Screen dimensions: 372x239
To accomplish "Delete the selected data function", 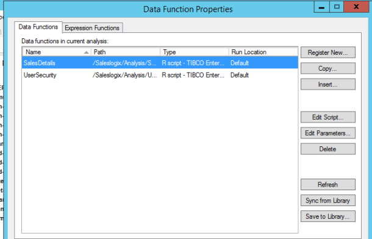I will pos(328,149).
